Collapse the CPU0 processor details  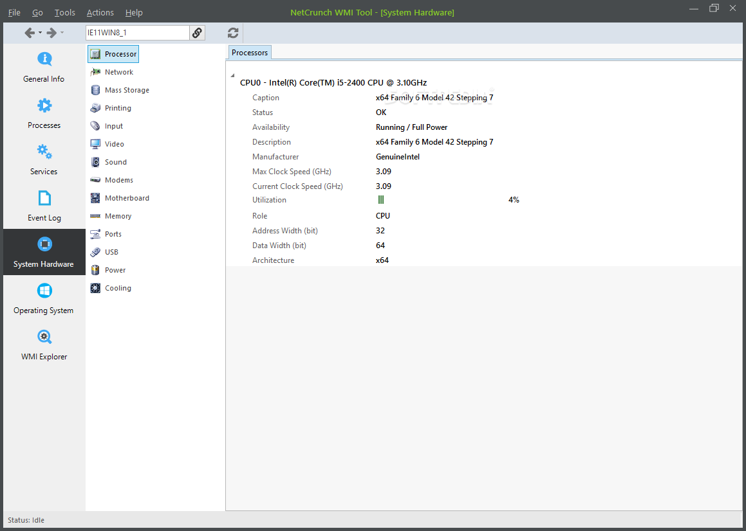[x=232, y=76]
